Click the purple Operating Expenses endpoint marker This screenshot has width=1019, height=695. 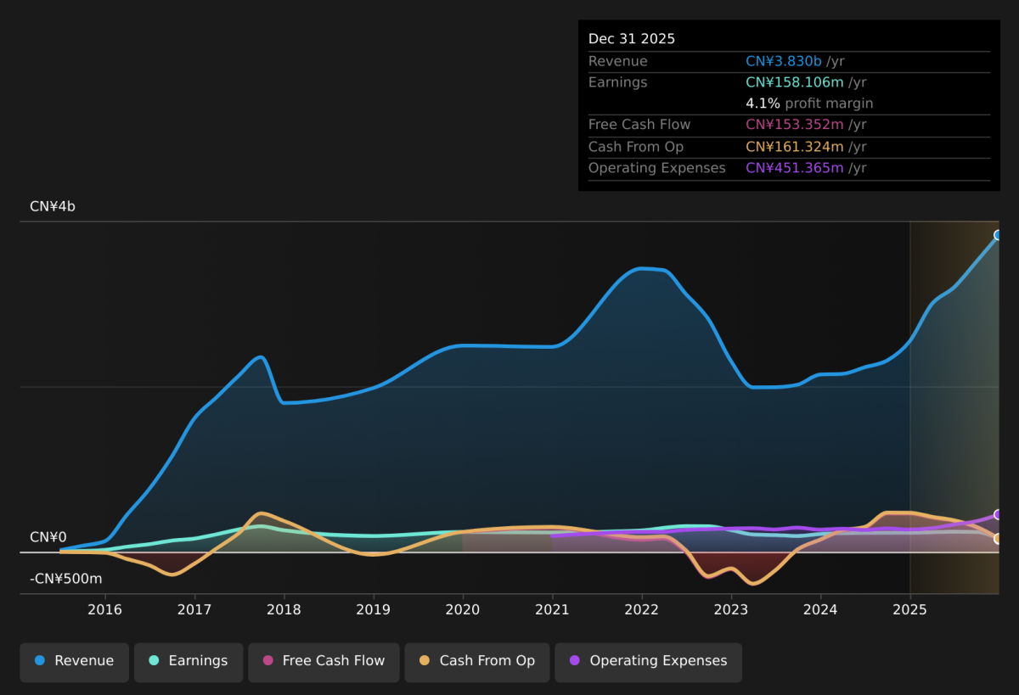[x=999, y=514]
